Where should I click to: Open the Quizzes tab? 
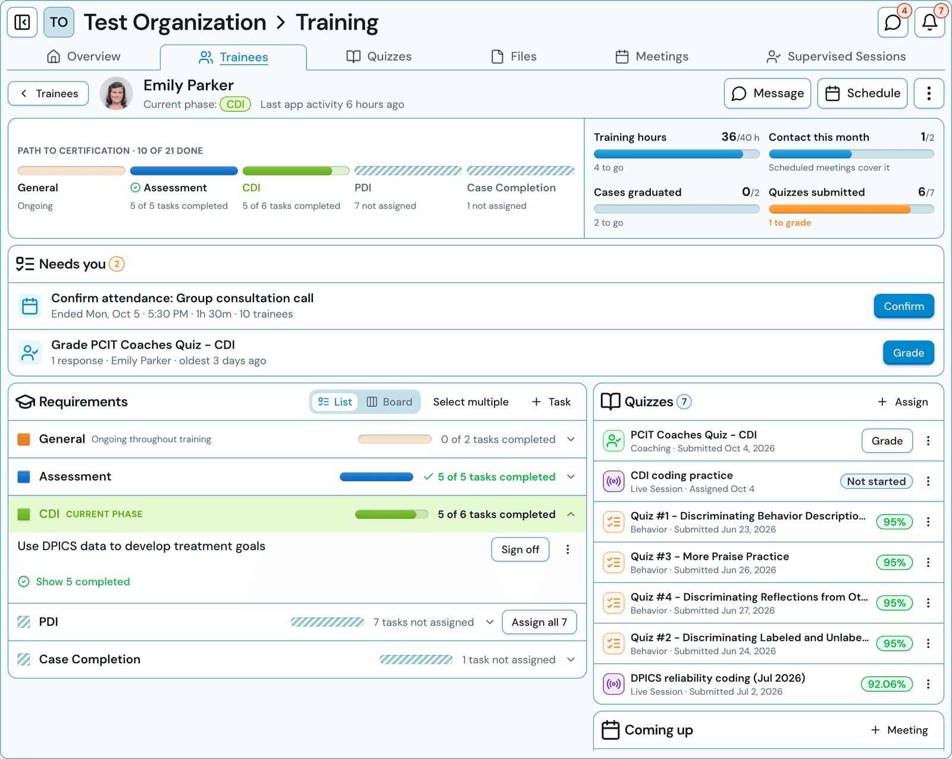(379, 57)
